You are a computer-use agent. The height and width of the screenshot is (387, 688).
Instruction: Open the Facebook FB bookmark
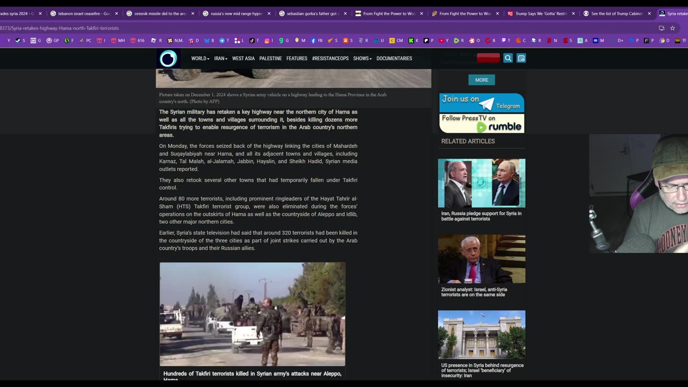pos(317,40)
